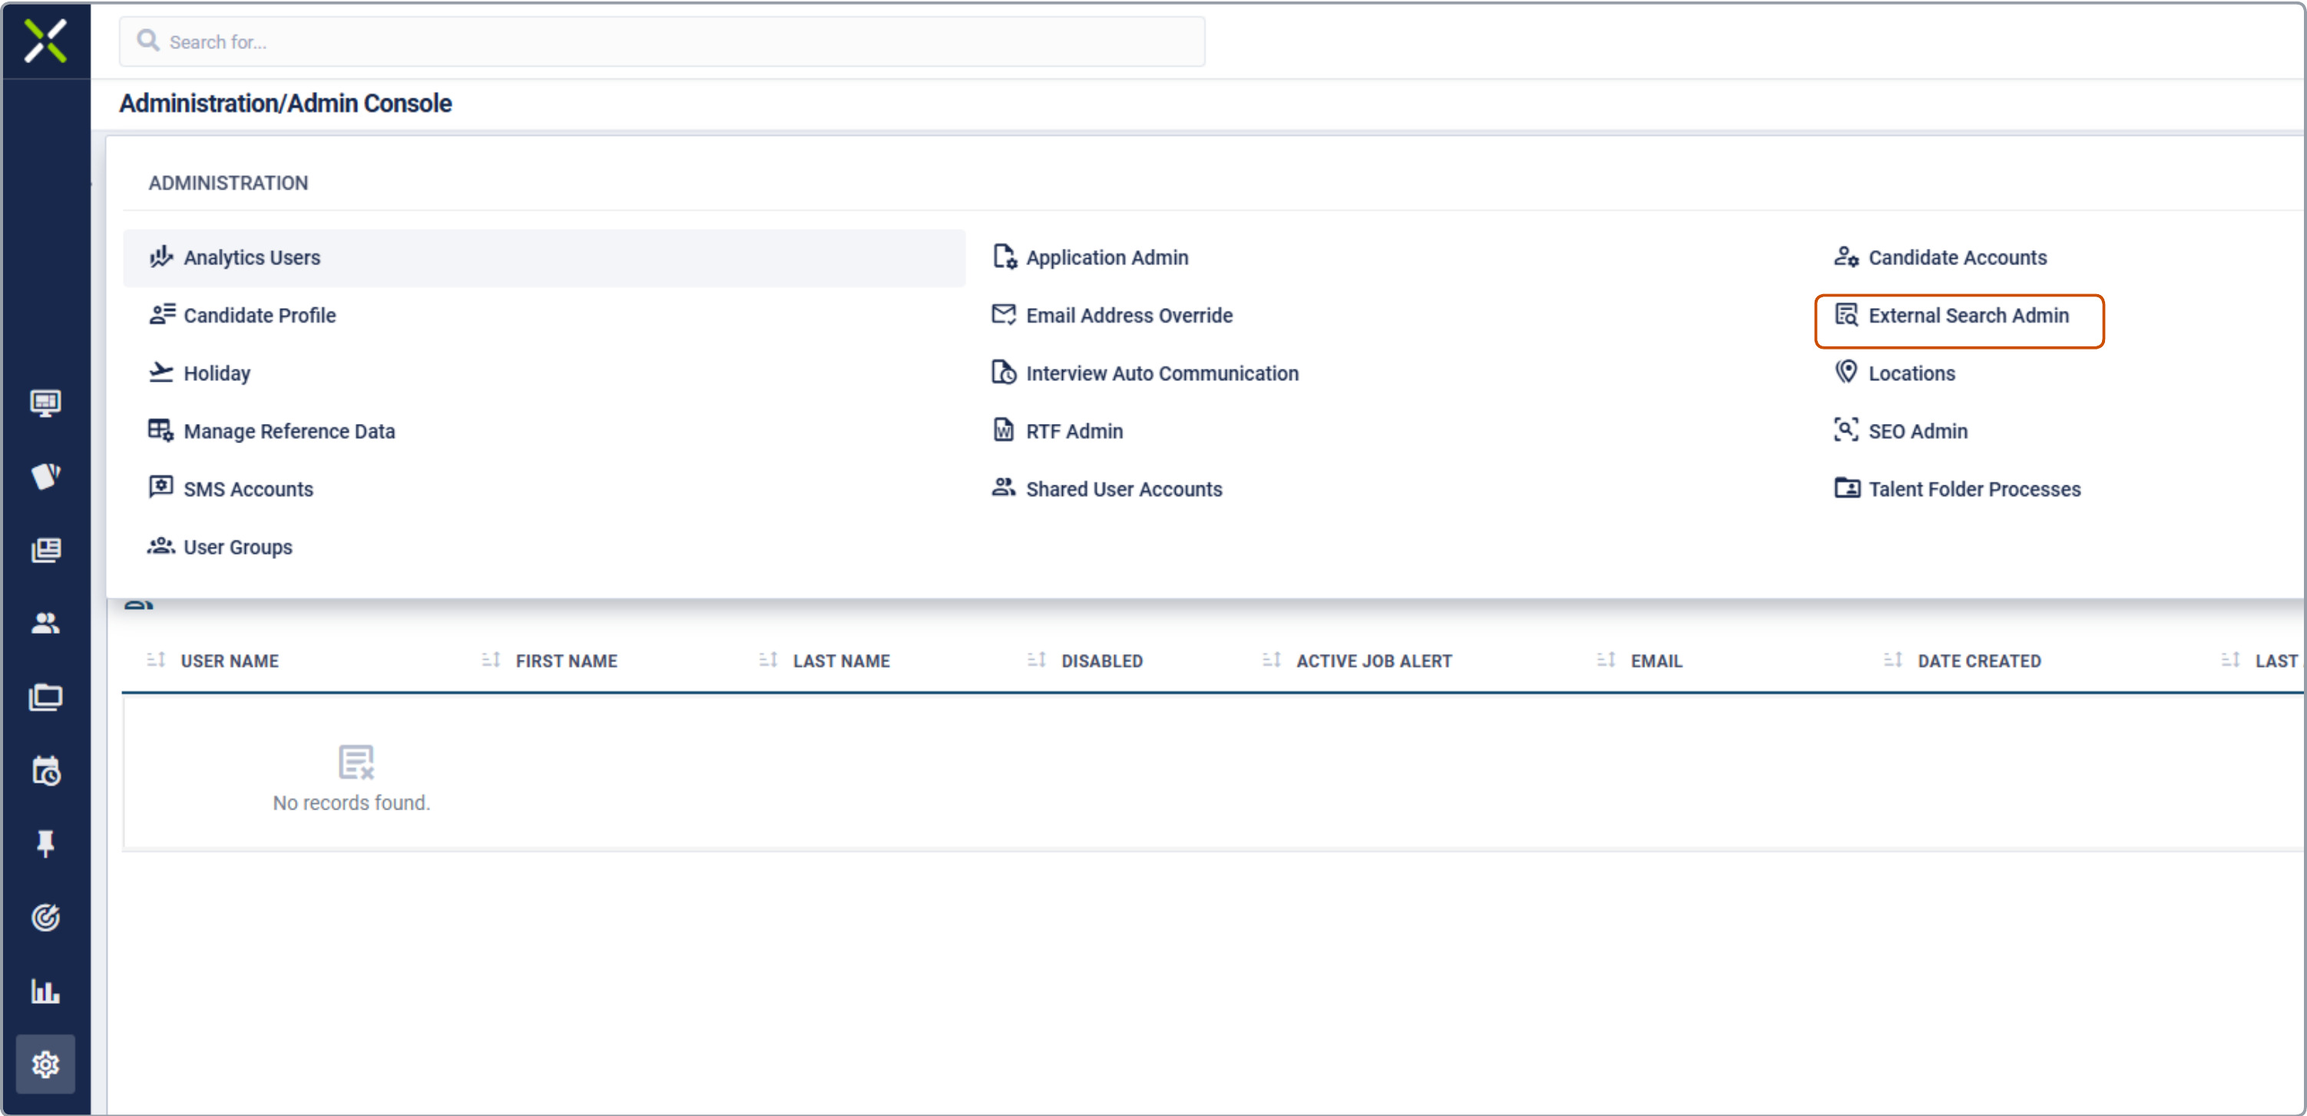Open the stacked folders icon in sidebar
The width and height of the screenshot is (2307, 1116).
45,697
